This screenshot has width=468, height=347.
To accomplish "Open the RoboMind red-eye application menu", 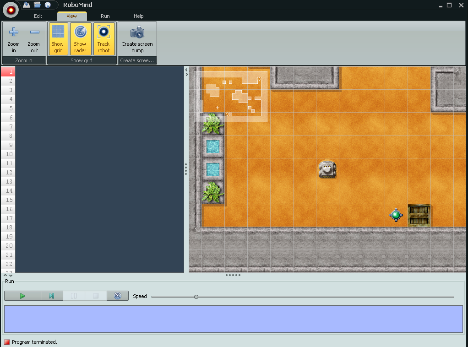I will coord(11,10).
